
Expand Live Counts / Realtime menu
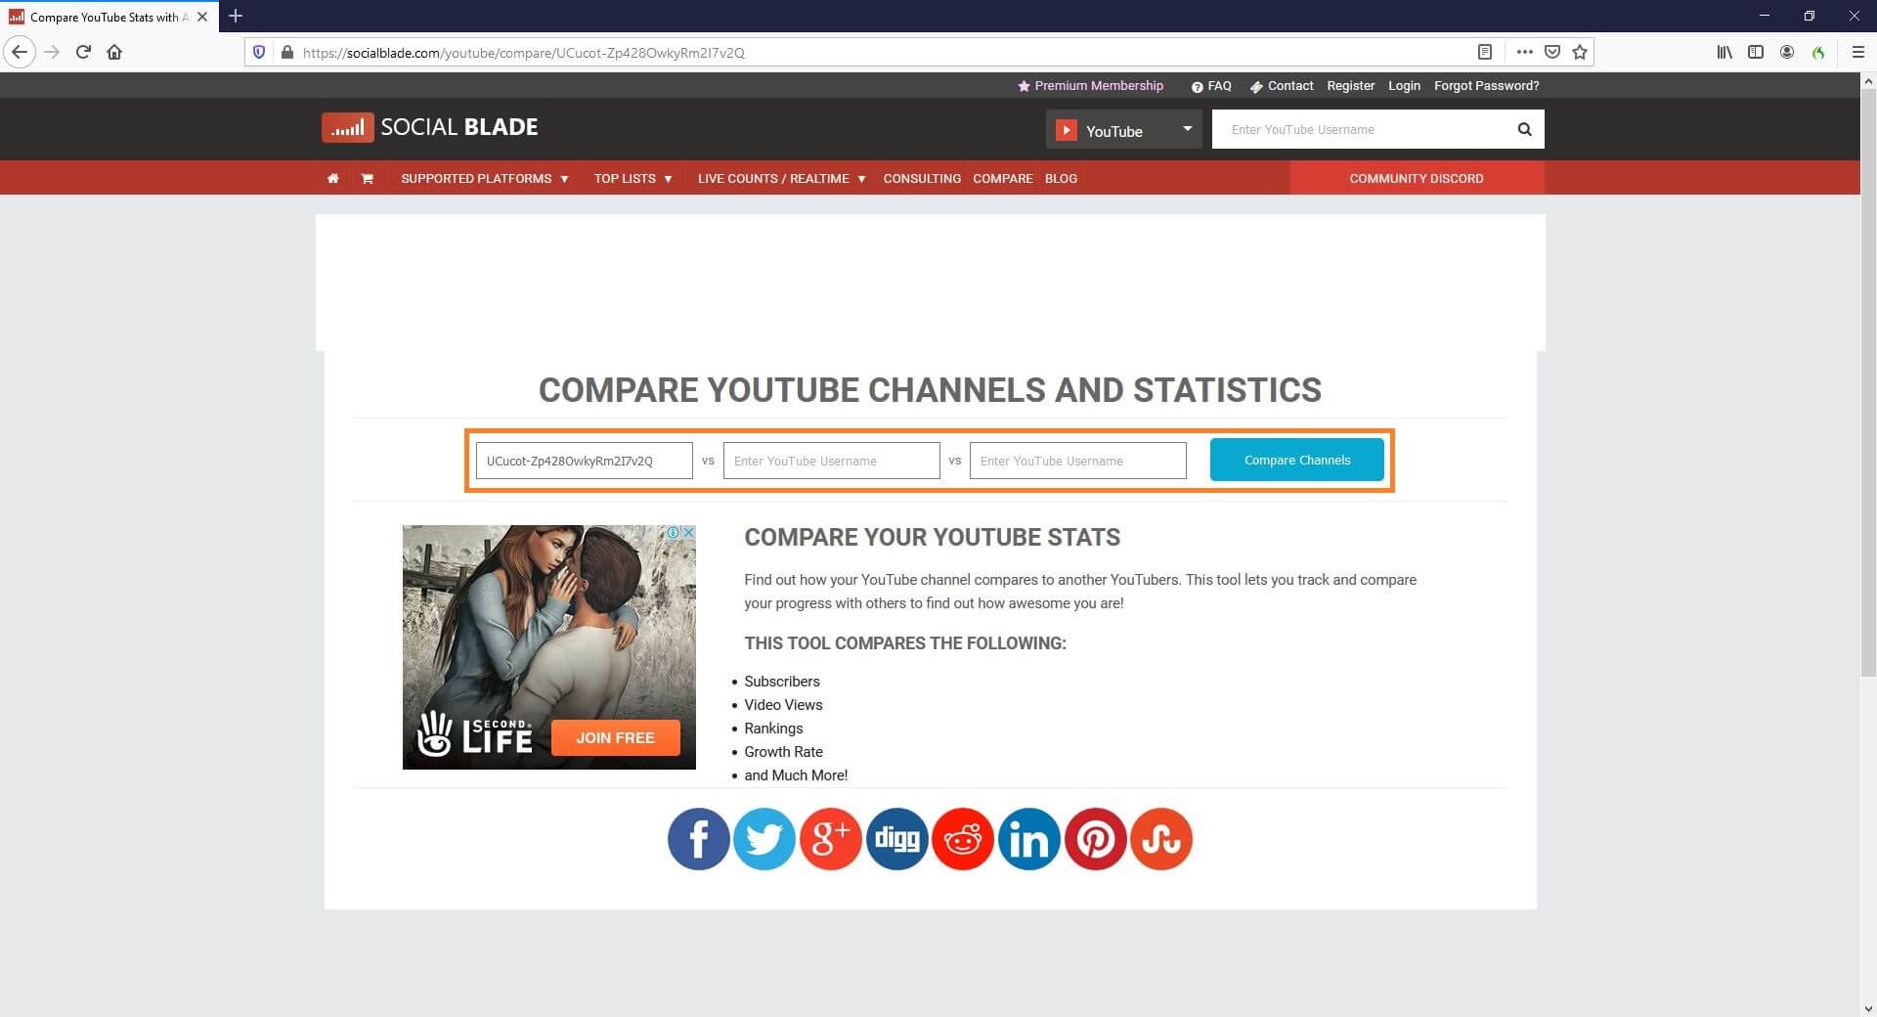[781, 178]
